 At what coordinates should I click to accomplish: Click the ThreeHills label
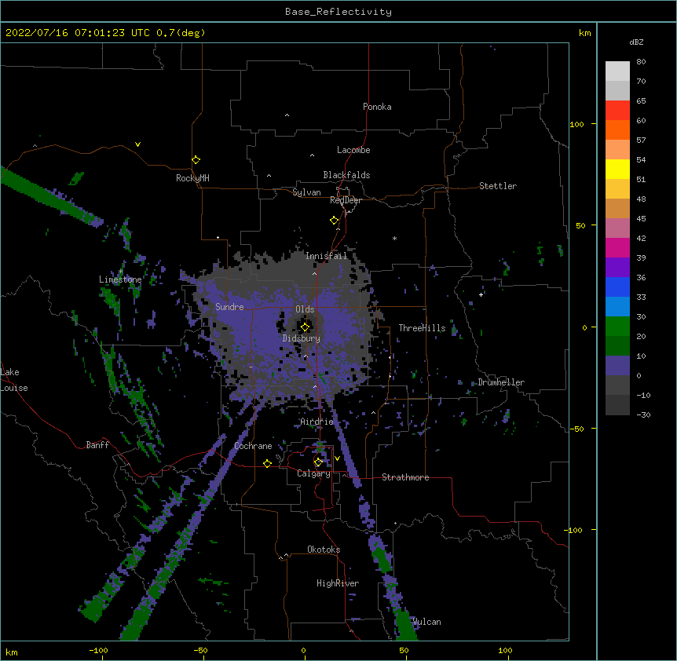click(422, 328)
